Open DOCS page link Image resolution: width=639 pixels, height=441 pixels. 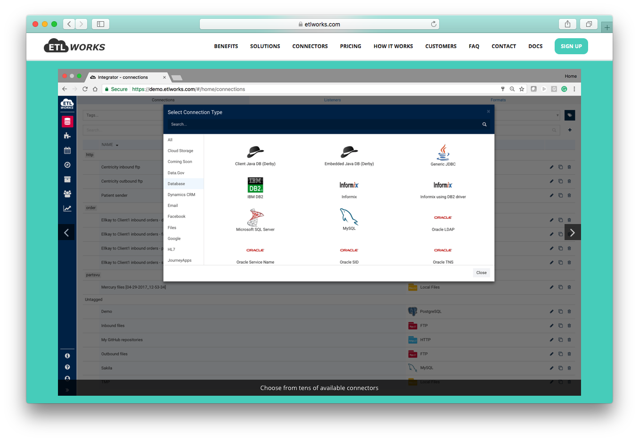click(535, 46)
